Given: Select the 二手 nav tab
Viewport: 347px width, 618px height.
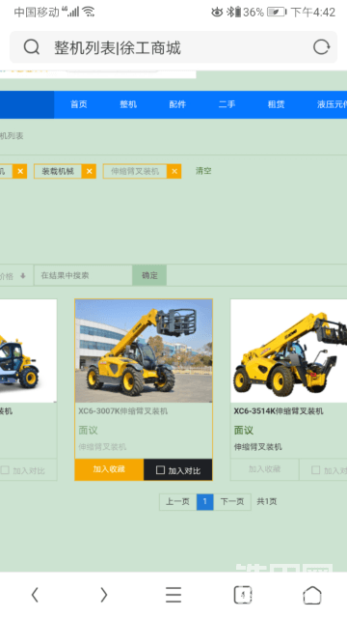Looking at the screenshot, I should click(227, 104).
